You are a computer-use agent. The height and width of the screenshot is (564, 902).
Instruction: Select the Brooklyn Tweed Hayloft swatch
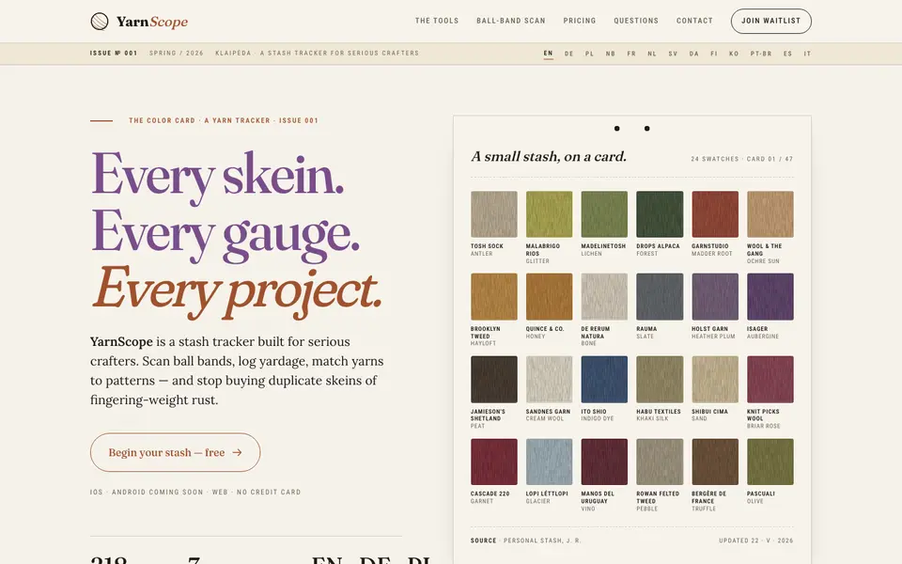pos(494,296)
